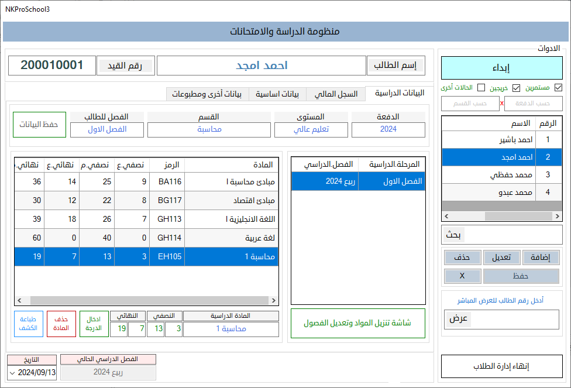This screenshot has width=571, height=388.
Task: Click إنهاء إدارة الطلاب button
Action: [502, 366]
